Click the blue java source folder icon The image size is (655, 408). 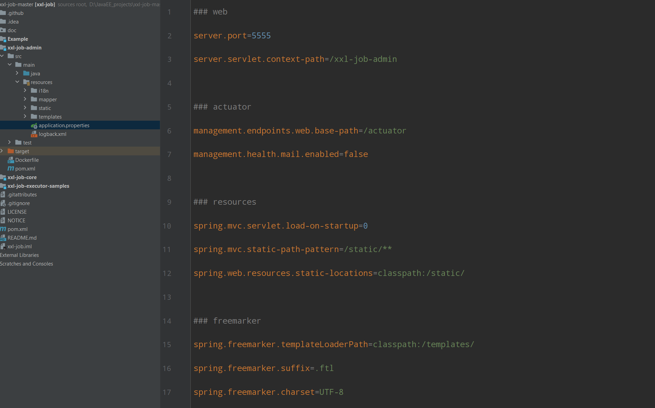pos(26,74)
